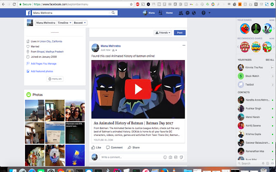Open the chess game icon
This screenshot has width=276, height=172.
256,28
